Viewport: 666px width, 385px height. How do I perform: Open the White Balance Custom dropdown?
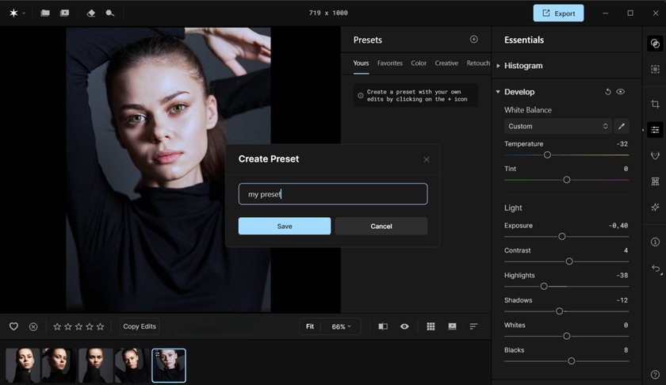pyautogui.click(x=557, y=126)
